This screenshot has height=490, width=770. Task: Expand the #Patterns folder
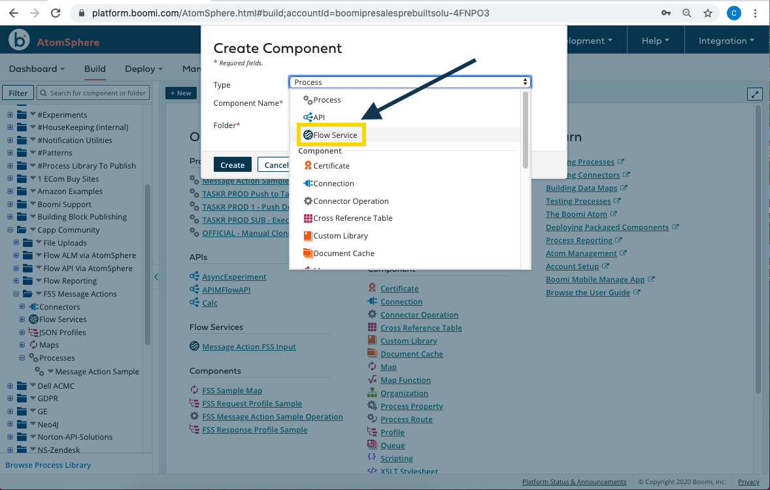10,153
